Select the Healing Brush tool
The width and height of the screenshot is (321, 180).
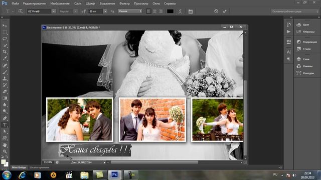[x=5, y=65]
